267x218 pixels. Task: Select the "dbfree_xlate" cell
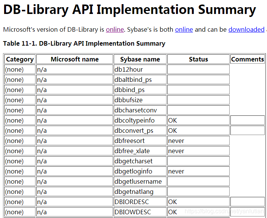click(x=140, y=151)
